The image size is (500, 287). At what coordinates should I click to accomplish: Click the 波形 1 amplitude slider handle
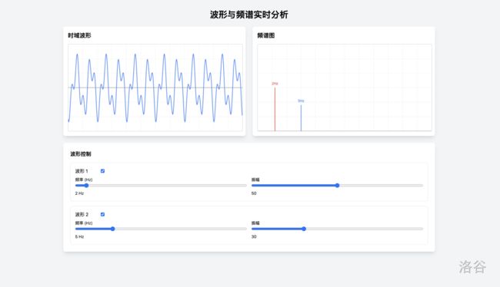[x=338, y=185]
